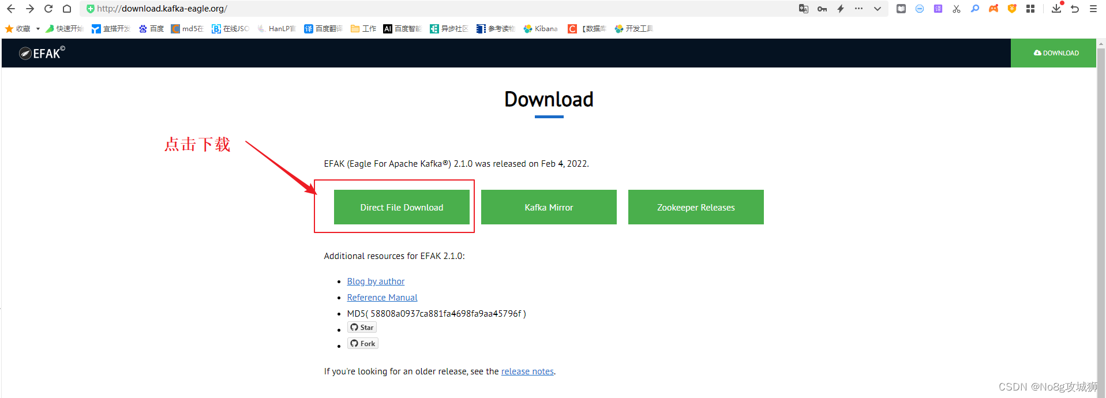Click the lightning speed mode icon
Screen dimensions: 1106x398
pyautogui.click(x=841, y=9)
